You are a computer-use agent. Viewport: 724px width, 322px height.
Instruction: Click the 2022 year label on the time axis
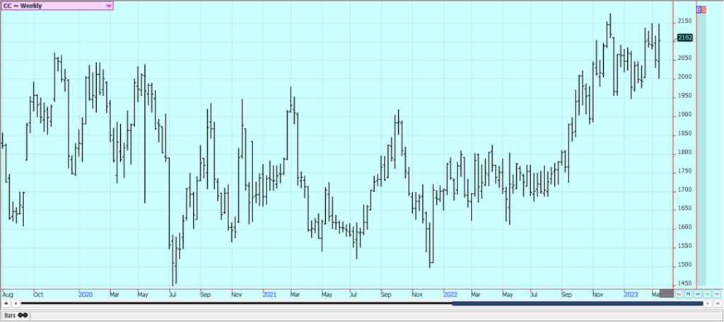click(450, 294)
